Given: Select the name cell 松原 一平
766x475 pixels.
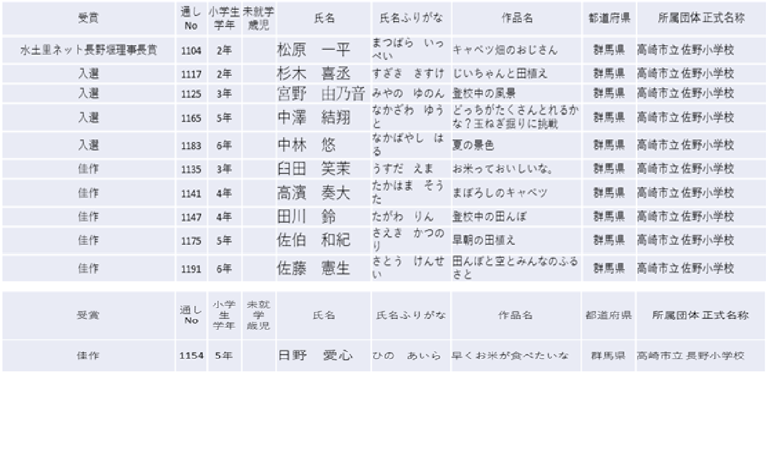Looking at the screenshot, I should pyautogui.click(x=313, y=51).
